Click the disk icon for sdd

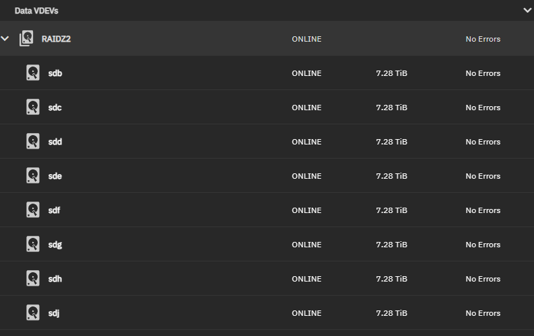click(33, 141)
